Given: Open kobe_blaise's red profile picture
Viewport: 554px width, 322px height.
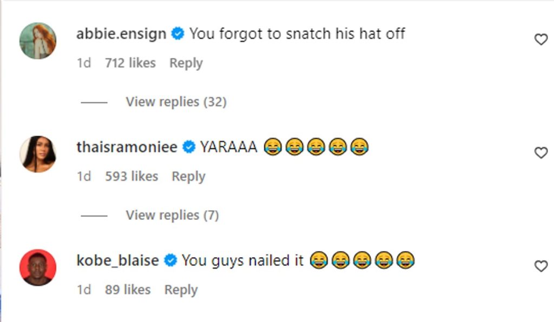Looking at the screenshot, I should tap(38, 267).
